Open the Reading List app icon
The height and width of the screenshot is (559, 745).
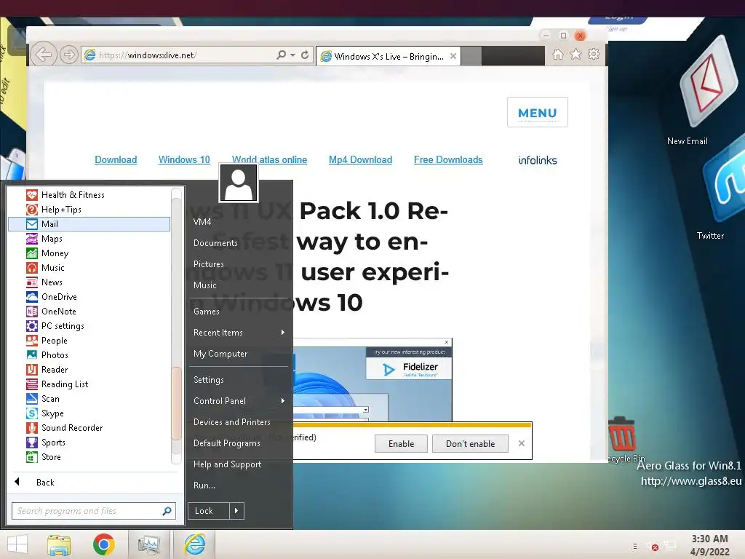pyautogui.click(x=32, y=384)
